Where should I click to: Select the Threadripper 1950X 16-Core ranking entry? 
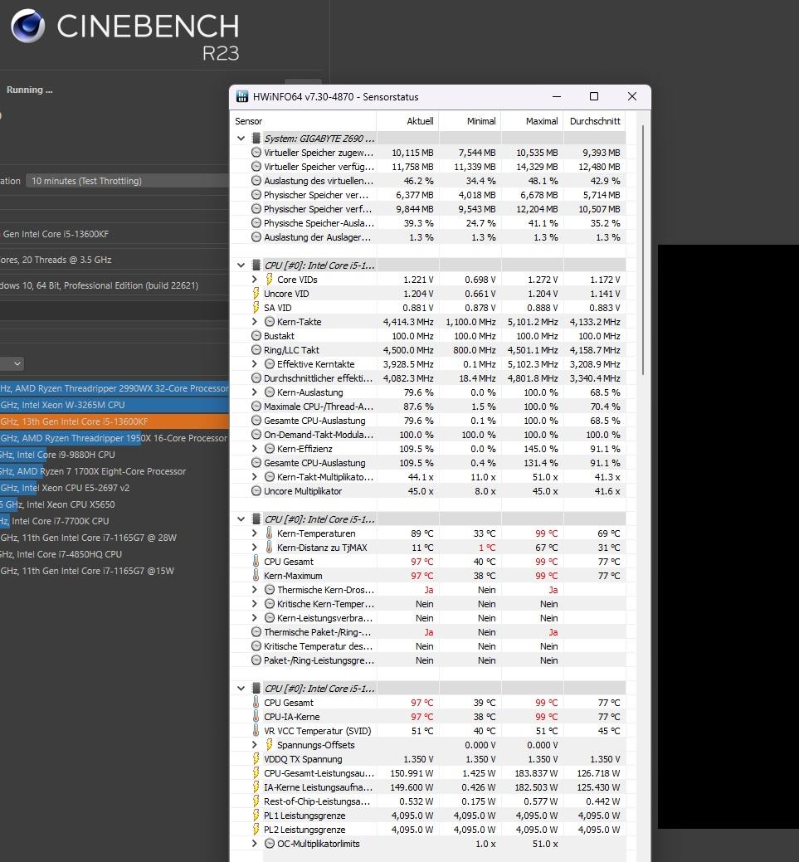[114, 438]
